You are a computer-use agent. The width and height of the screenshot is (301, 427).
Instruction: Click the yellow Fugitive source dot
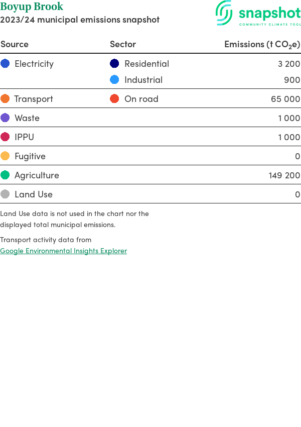5,156
